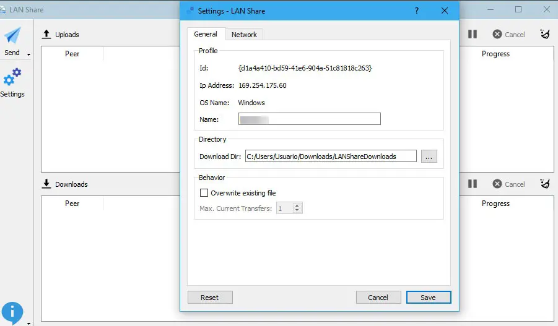
Task: Browse download directory with ... button
Action: click(x=429, y=156)
